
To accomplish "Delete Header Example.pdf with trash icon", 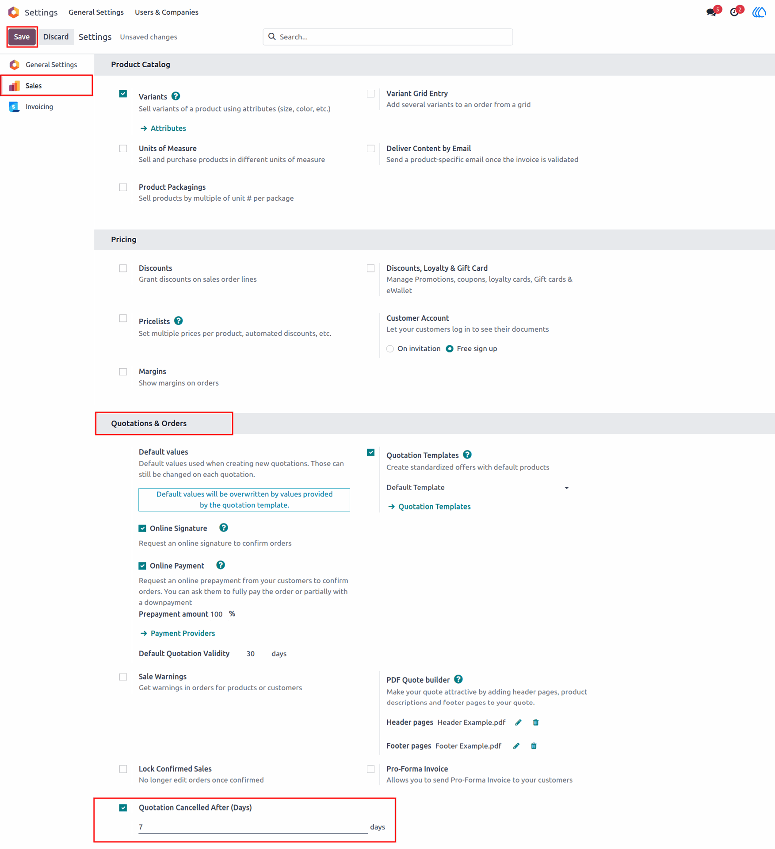I will [535, 722].
